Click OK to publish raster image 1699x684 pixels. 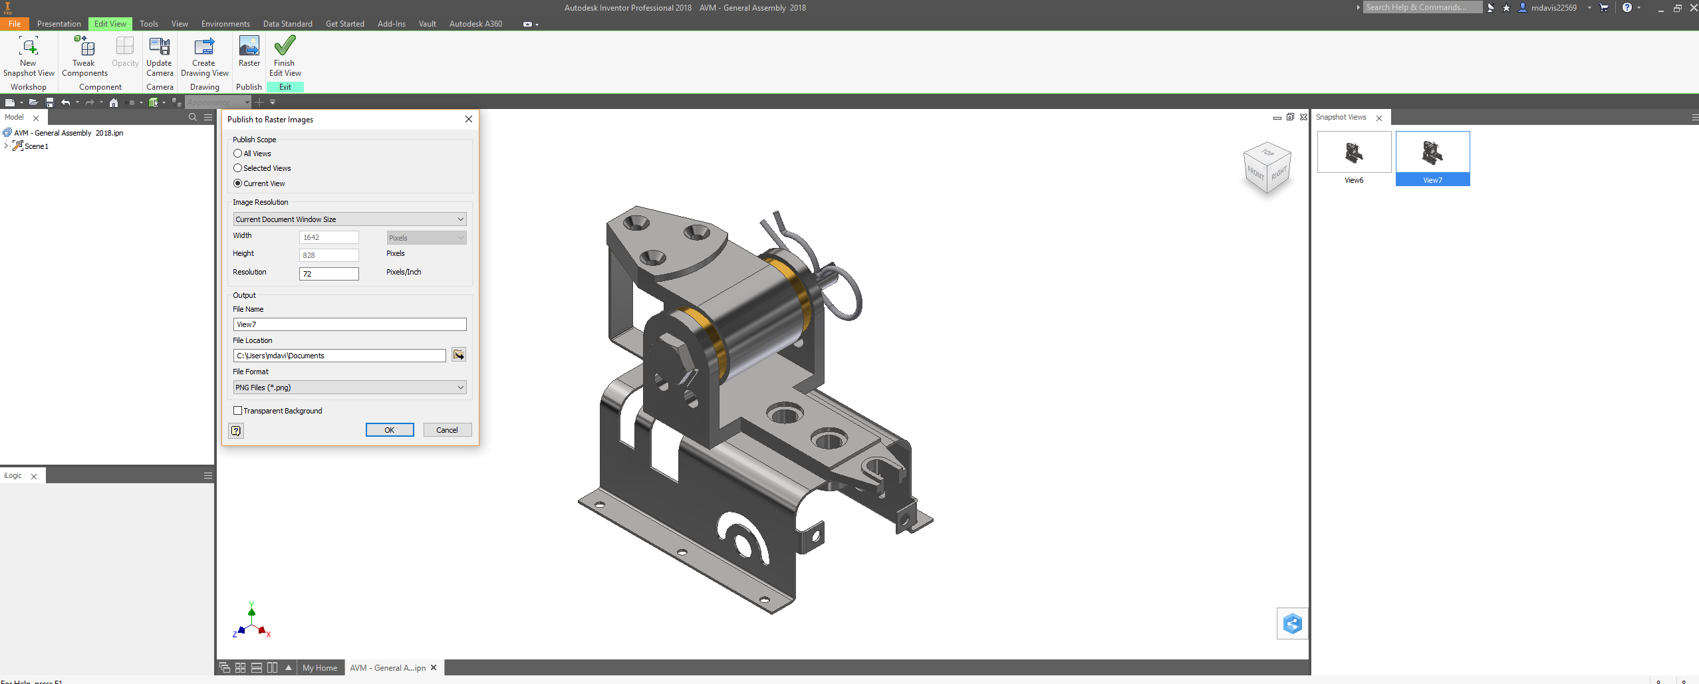(389, 429)
